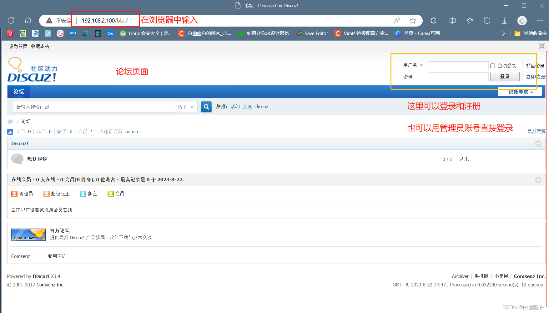Click 找回密码 link
This screenshot has width=549, height=313.
[535, 66]
